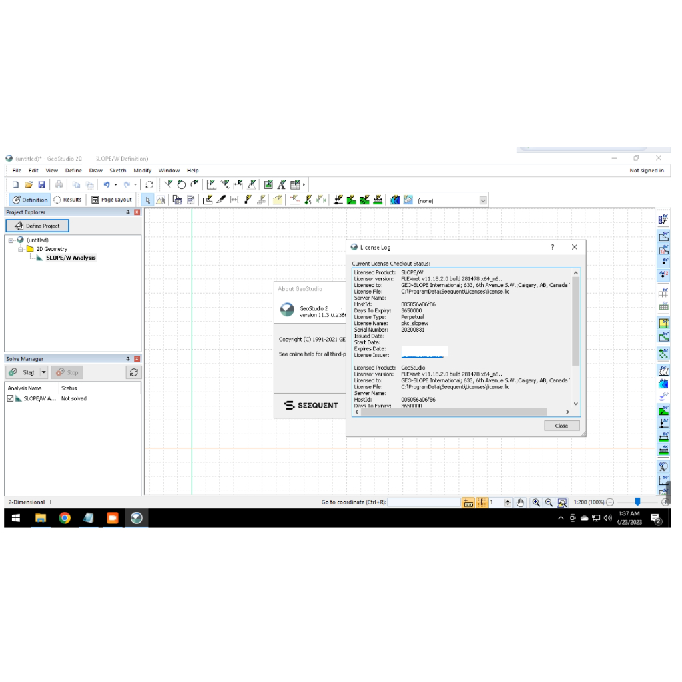682x682 pixels.
Task: Click the Sketch Text 'A' tool icon
Action: (x=281, y=184)
